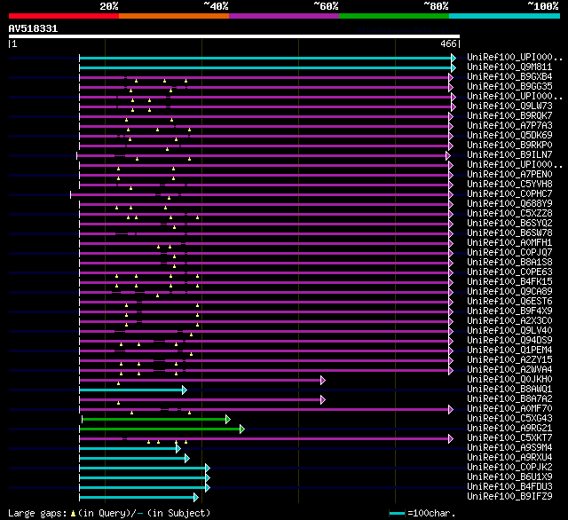The height and width of the screenshot is (520, 568).
Task: Open hit UniRef100_B9RQK7
Action: coord(509,116)
